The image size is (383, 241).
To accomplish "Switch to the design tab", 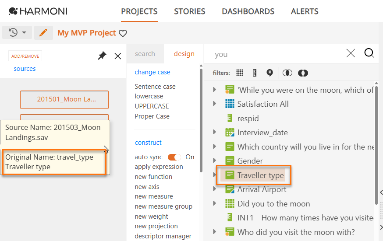I will (184, 54).
